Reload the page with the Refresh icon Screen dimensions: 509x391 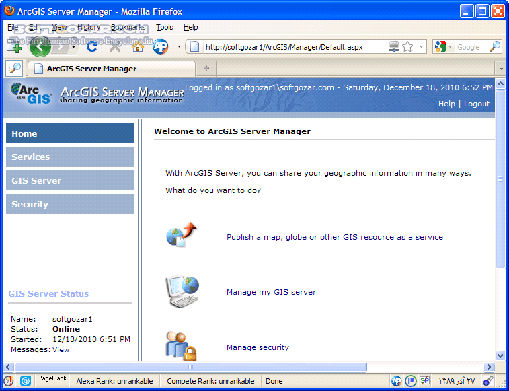pos(92,47)
